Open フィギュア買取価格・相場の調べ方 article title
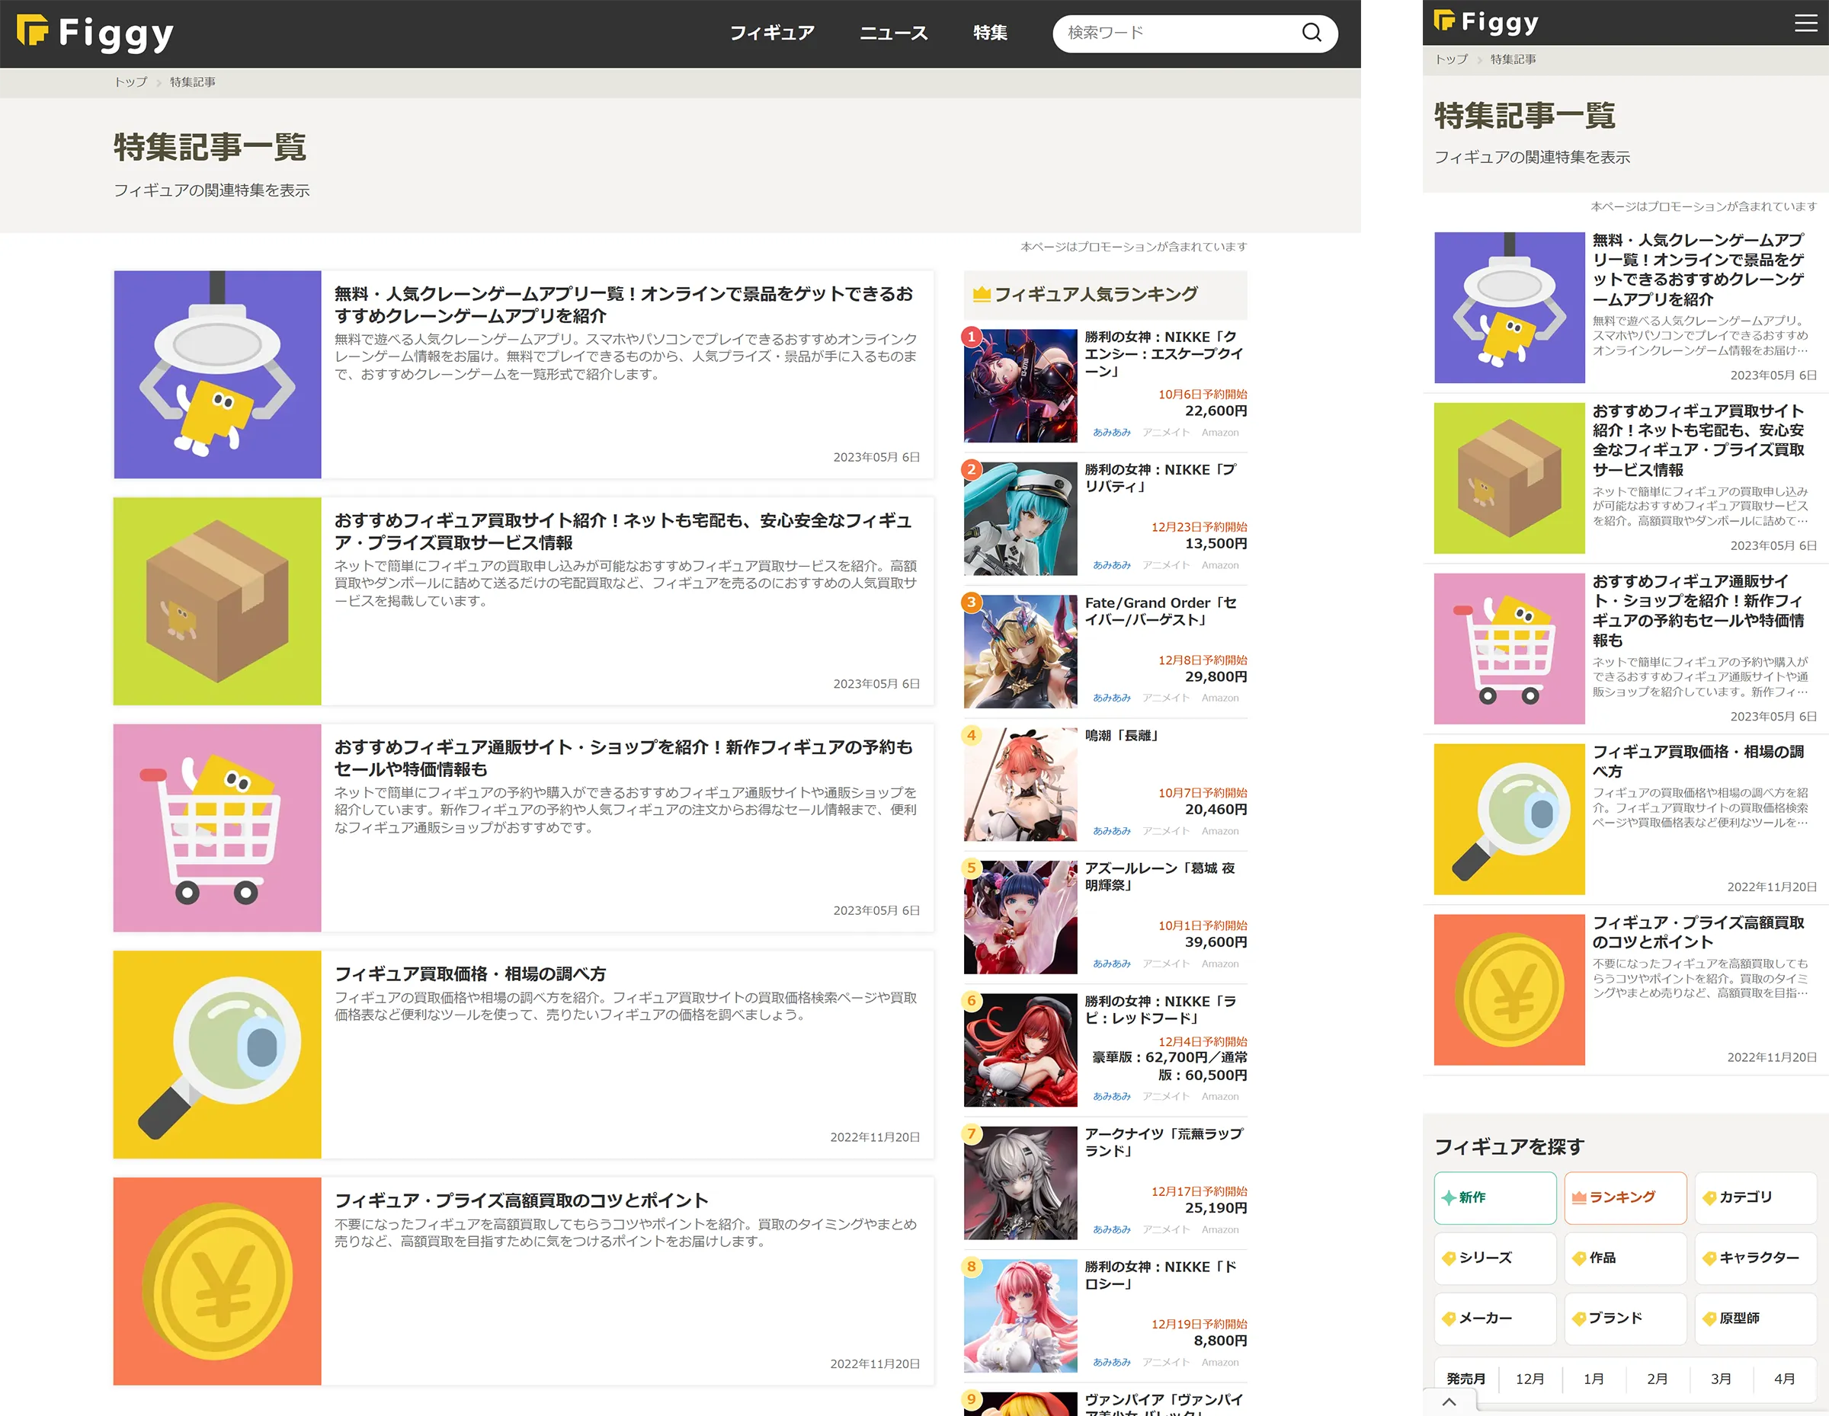 [469, 973]
